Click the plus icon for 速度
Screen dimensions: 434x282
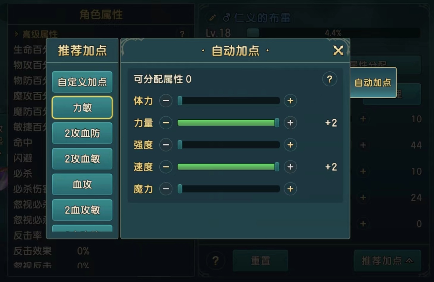(x=290, y=167)
